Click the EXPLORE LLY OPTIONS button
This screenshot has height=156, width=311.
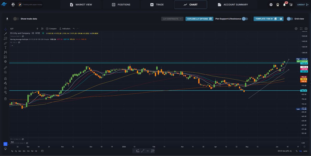pos(199,19)
